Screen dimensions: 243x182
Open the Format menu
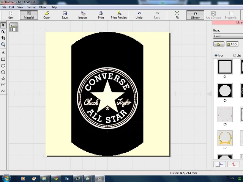click(x=31, y=7)
